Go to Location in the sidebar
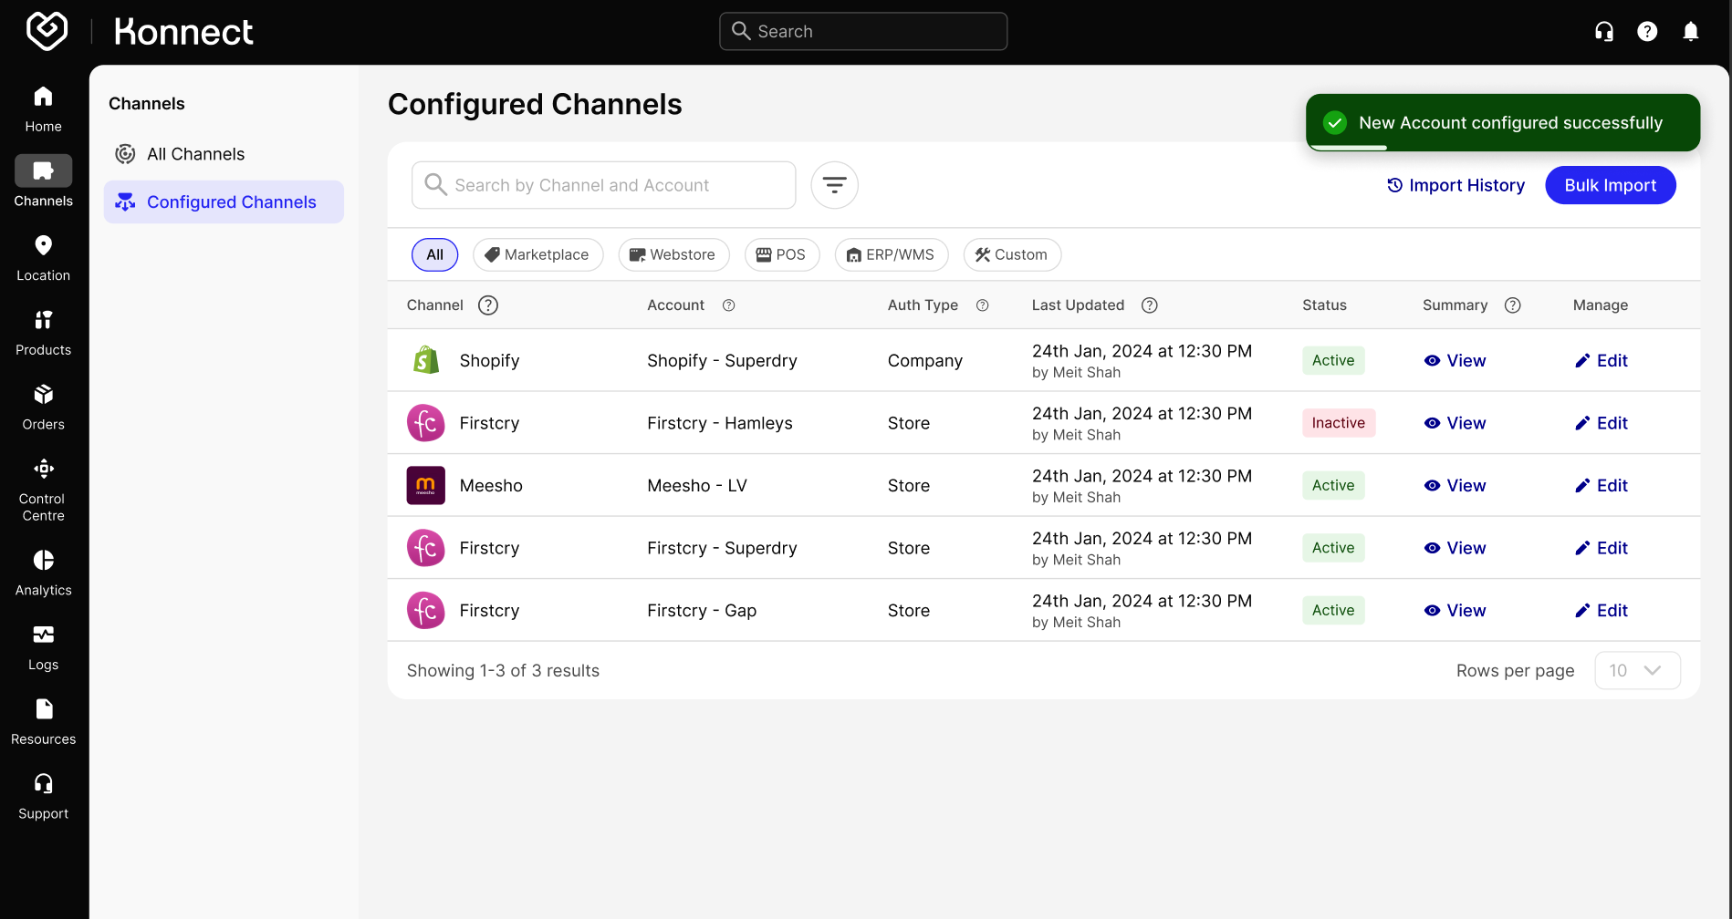1732x919 pixels. tap(43, 258)
